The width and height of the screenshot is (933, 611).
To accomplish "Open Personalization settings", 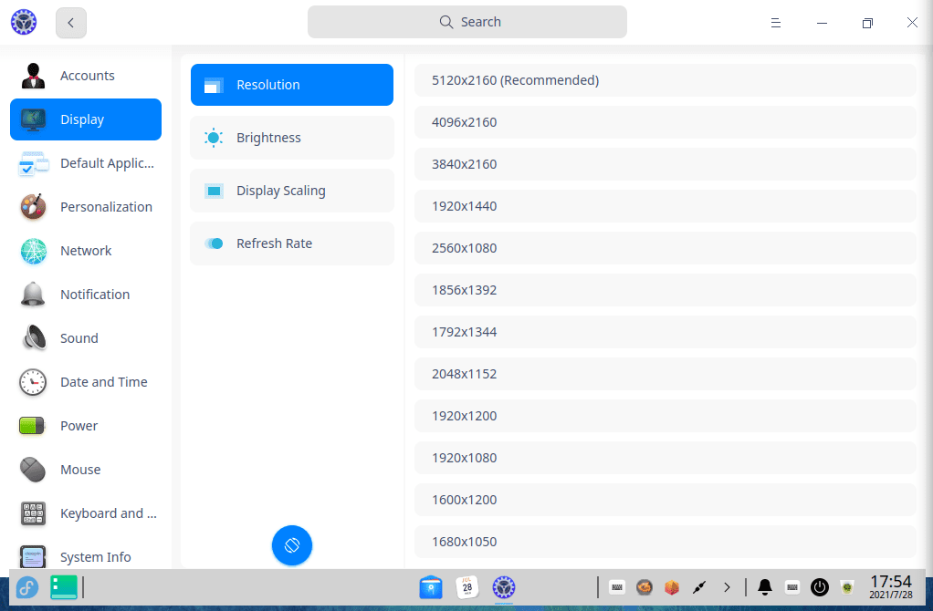I will 86,207.
